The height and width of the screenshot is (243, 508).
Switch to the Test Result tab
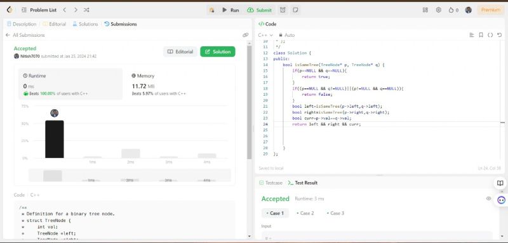pos(303,183)
